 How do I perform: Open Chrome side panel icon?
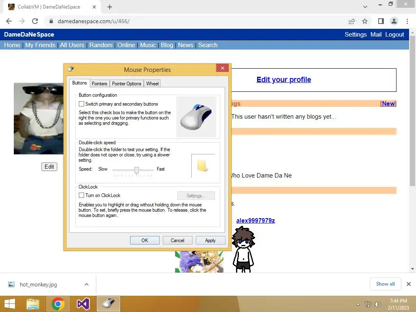381,21
